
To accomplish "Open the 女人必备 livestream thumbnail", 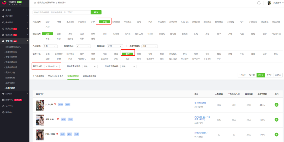I will coord(40,105).
